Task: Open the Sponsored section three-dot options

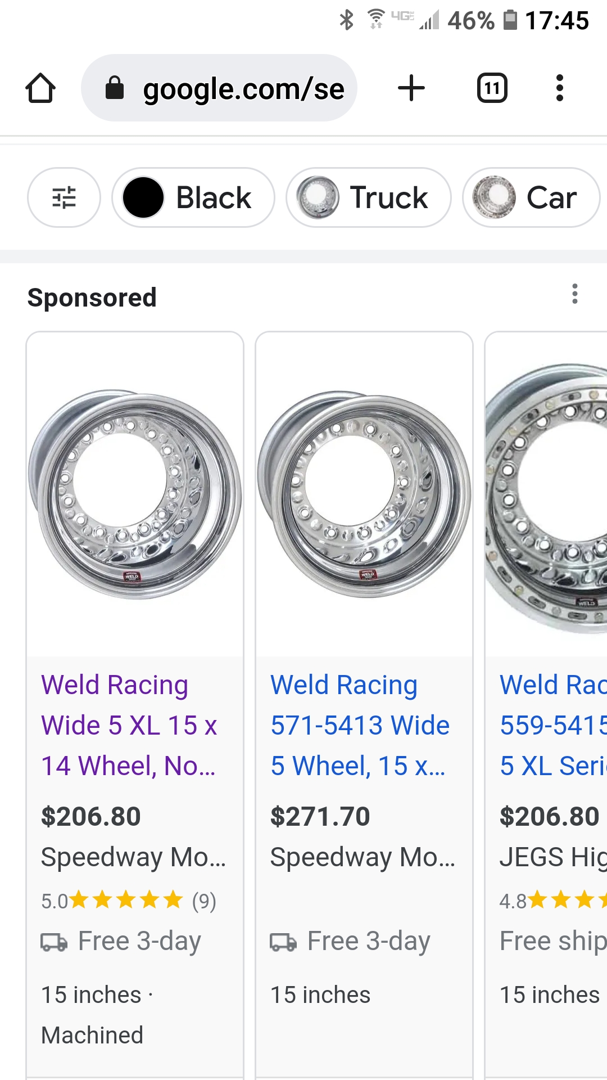Action: pos(574,294)
